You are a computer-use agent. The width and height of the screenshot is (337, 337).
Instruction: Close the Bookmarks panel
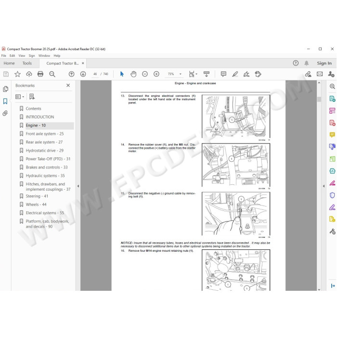[68, 85]
